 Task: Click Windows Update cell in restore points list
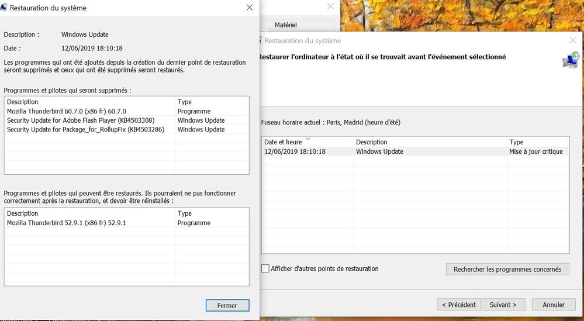click(379, 151)
